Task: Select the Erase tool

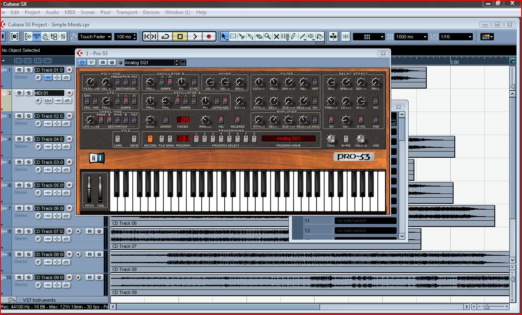Action: pyautogui.click(x=259, y=37)
